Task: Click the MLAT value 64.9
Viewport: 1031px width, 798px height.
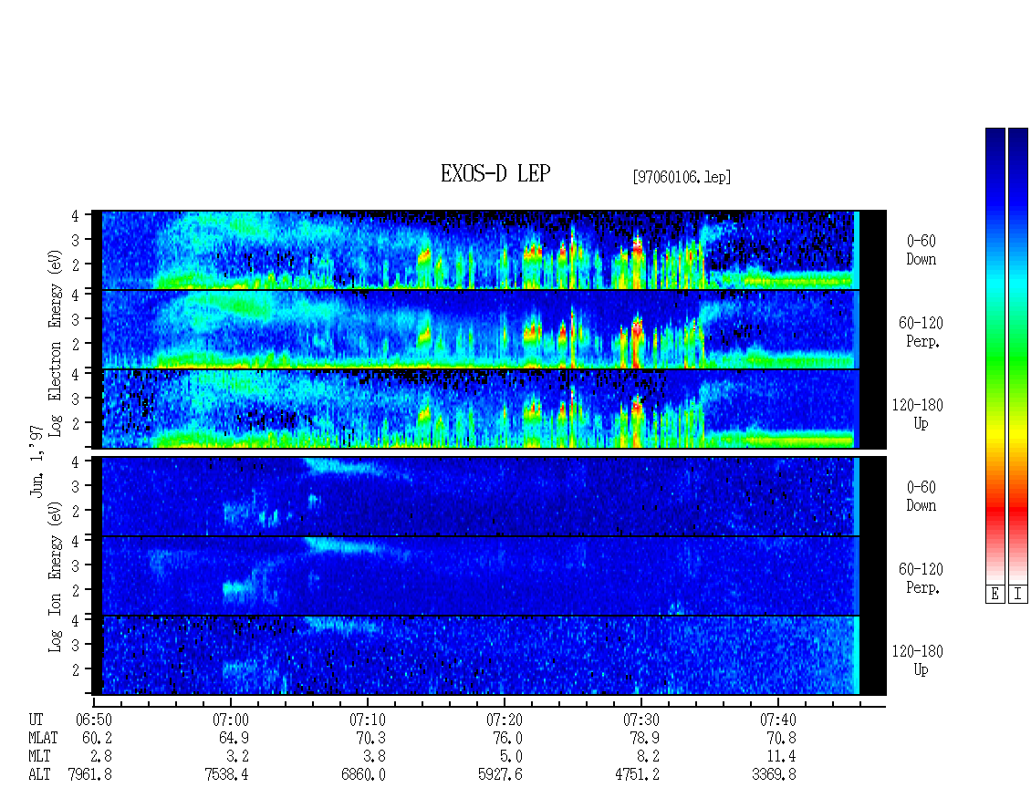Action: click(234, 738)
